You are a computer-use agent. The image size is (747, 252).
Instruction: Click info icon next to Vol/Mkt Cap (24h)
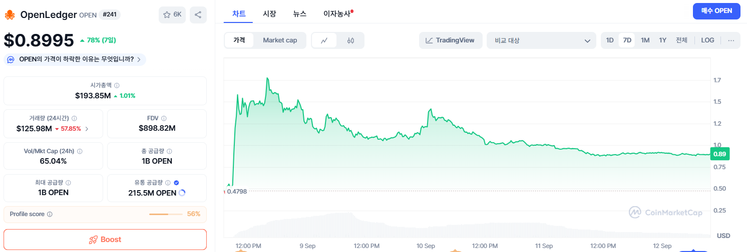80,151
